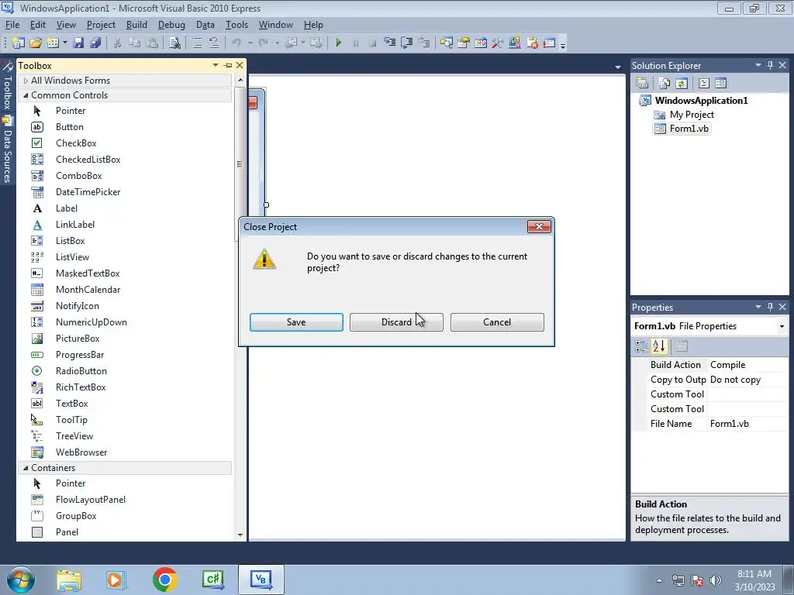Click Categorized view icon in Properties panel
The width and height of the screenshot is (794, 595).
coord(641,346)
